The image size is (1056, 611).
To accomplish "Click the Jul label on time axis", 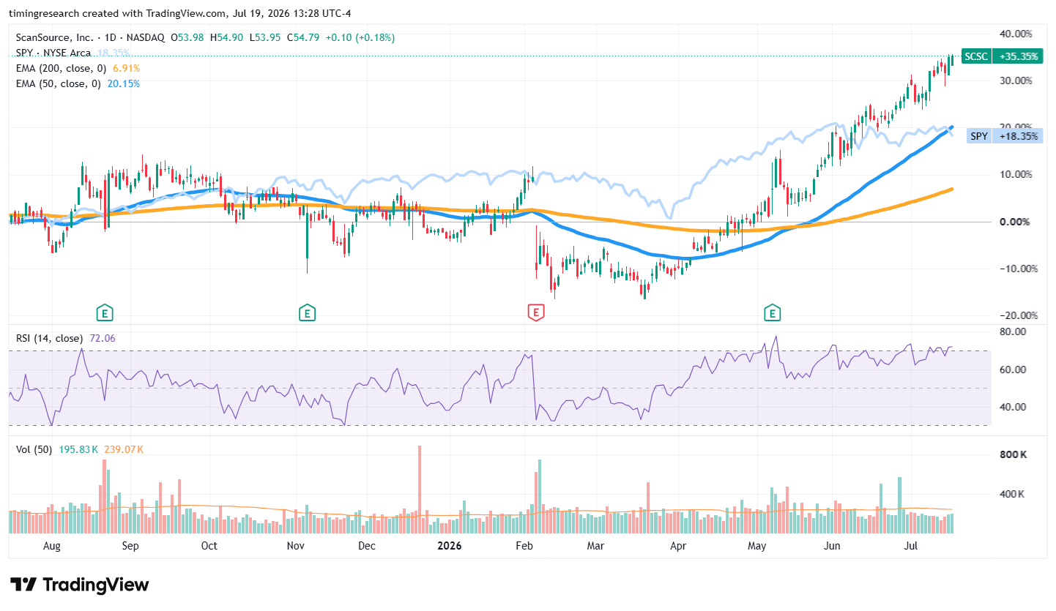I will [x=911, y=546].
